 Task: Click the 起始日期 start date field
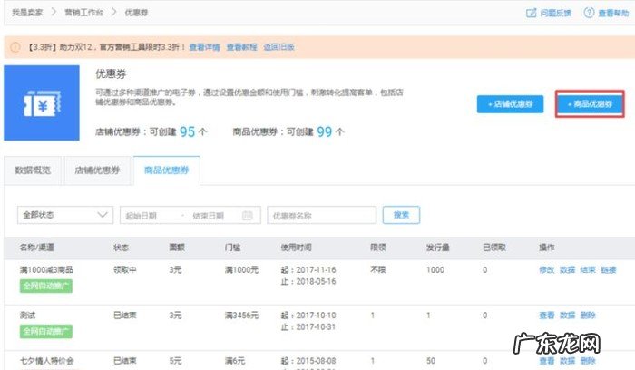[142, 216]
